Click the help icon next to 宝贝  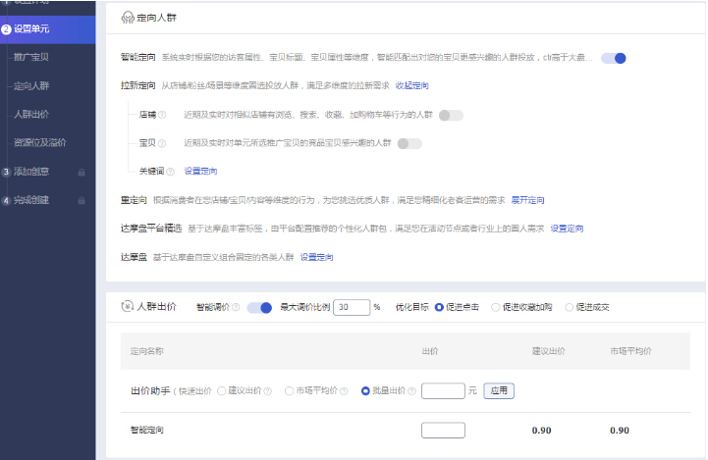162,143
